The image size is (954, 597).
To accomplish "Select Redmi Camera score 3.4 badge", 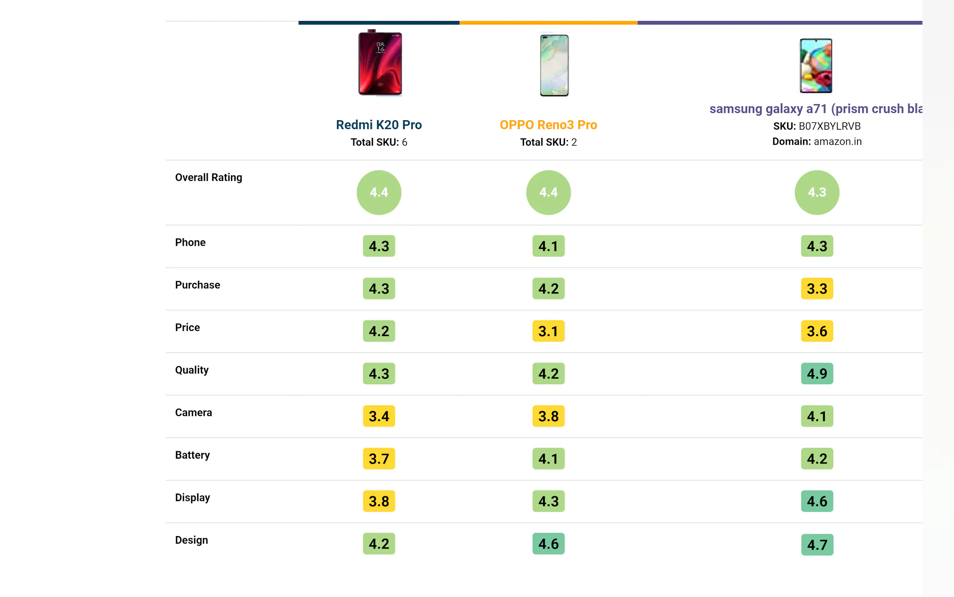I will 379,416.
